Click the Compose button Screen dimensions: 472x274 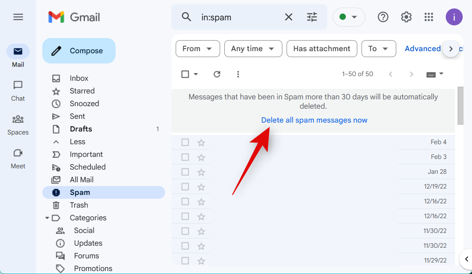[x=79, y=51]
